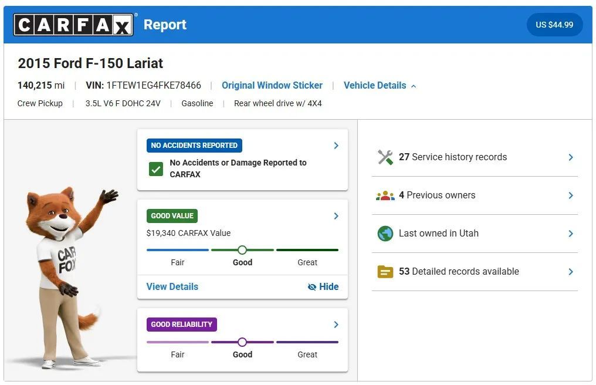This screenshot has height=385, width=596.
Task: Click the Good Reliability slider marker
Action: 242,342
